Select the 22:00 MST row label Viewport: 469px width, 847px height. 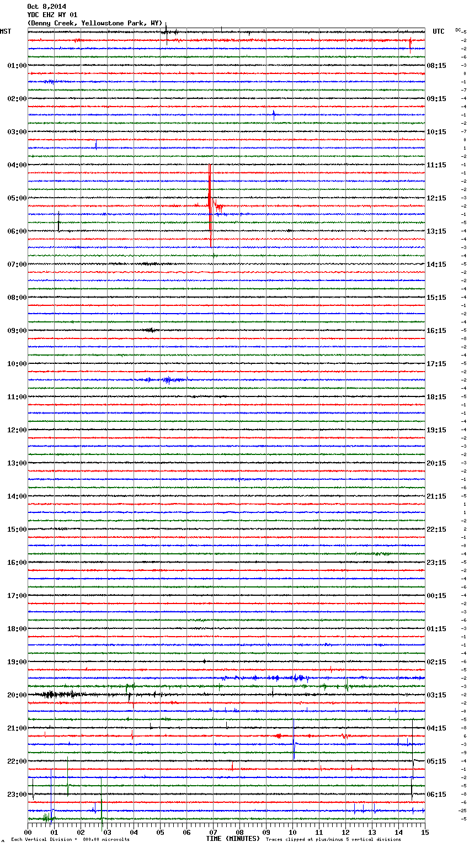pos(17,761)
